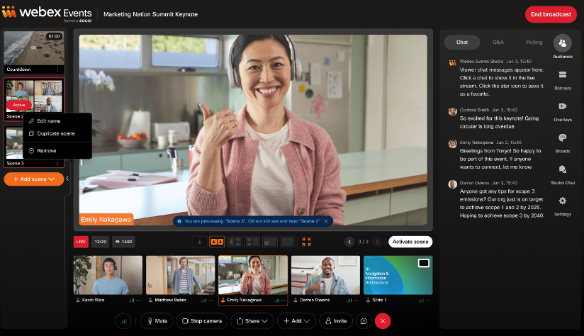Close the scene preview notification banner

pyautogui.click(x=326, y=221)
